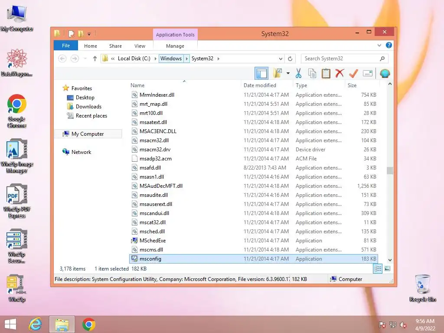Select the MSAC3ENC.DLL file
This screenshot has width=444, height=333.
(x=254, y=131)
